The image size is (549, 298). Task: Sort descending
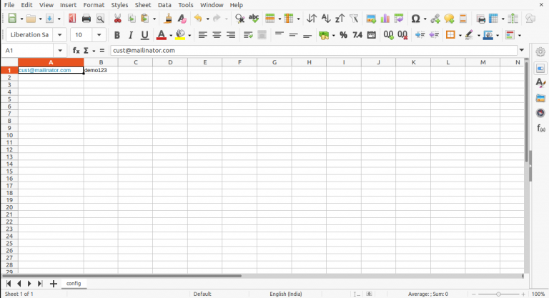pyautogui.click(x=340, y=19)
